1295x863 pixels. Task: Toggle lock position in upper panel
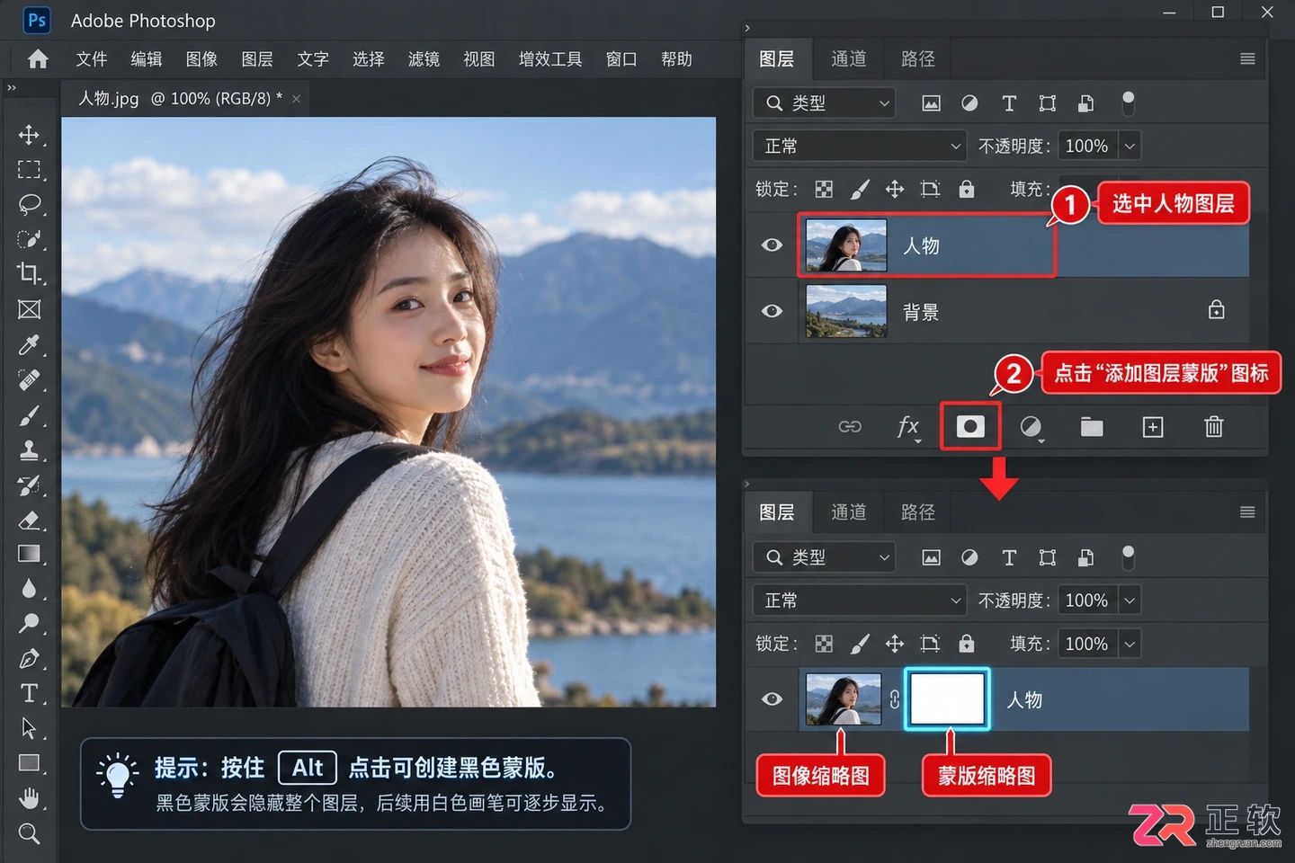click(x=895, y=189)
